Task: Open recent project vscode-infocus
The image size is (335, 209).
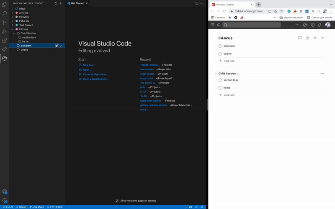Action: [149, 65]
